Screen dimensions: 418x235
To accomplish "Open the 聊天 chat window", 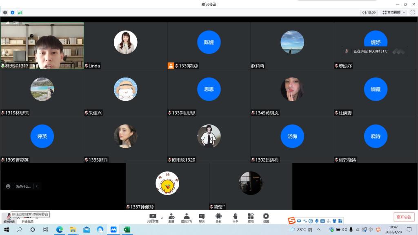I will pyautogui.click(x=202, y=217).
